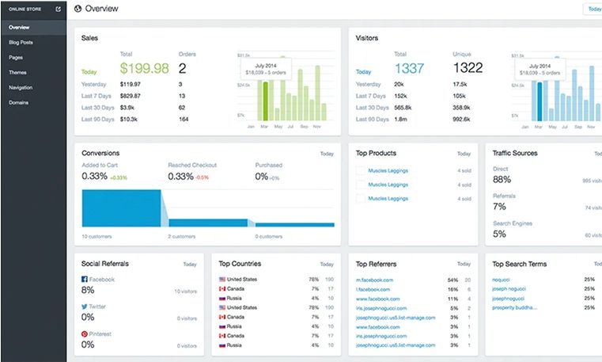Viewport: 602px width, 362px height.
Task: Click first Muscles Leggings product link
Action: pyautogui.click(x=388, y=170)
